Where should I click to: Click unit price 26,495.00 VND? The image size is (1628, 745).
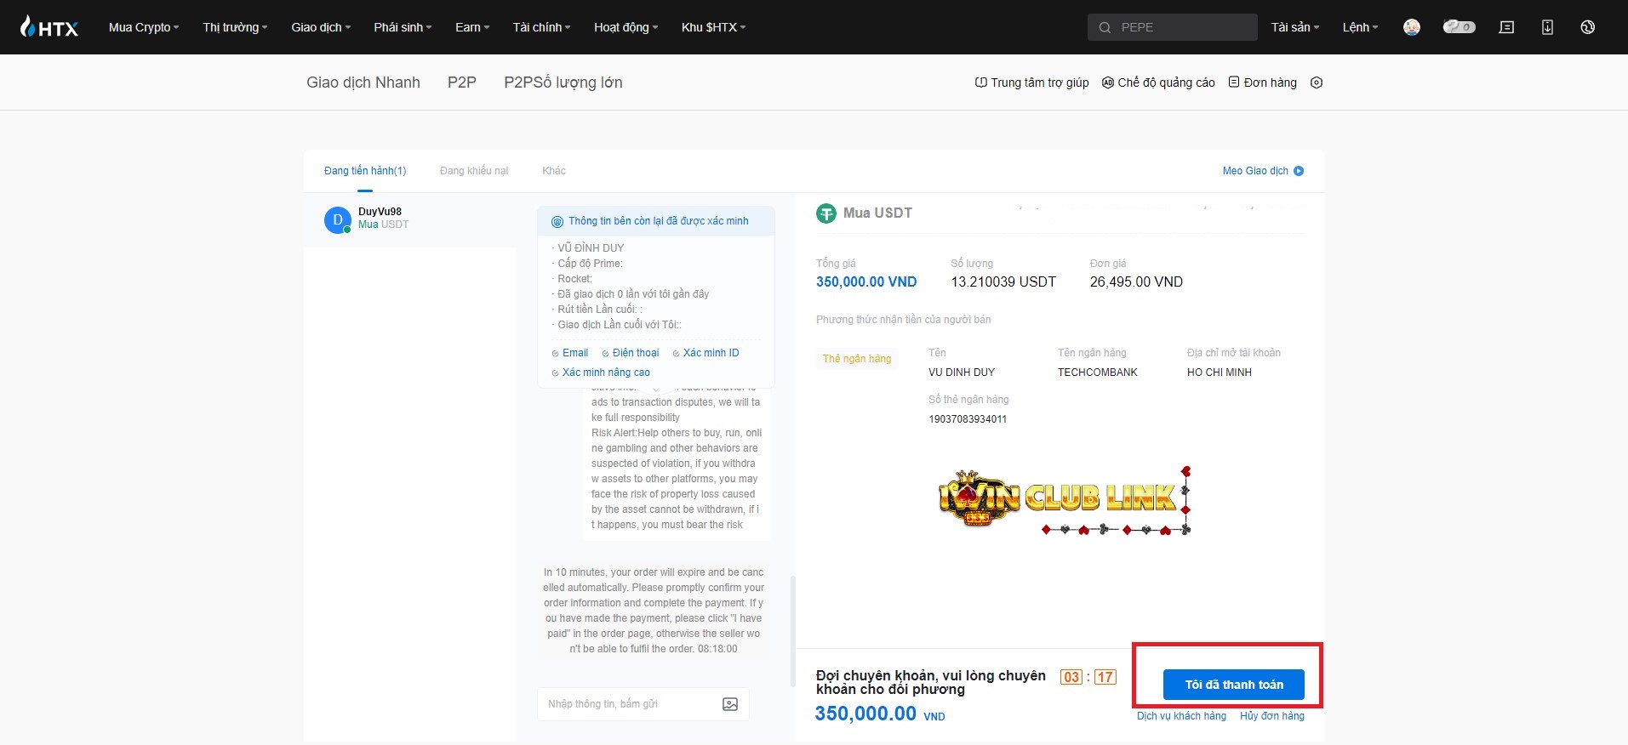[1136, 282]
